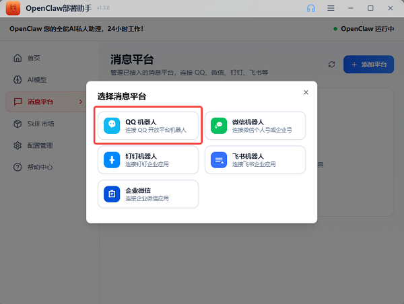
Task: Close the 选择消息平台 dialog
Action: point(306,92)
